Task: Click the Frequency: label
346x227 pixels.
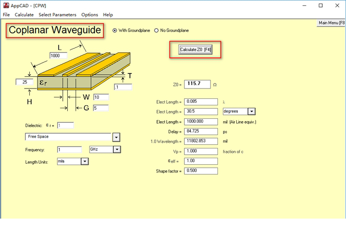Action: (35, 150)
